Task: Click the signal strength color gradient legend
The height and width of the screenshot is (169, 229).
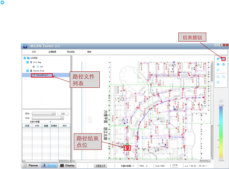Action: click(x=221, y=132)
